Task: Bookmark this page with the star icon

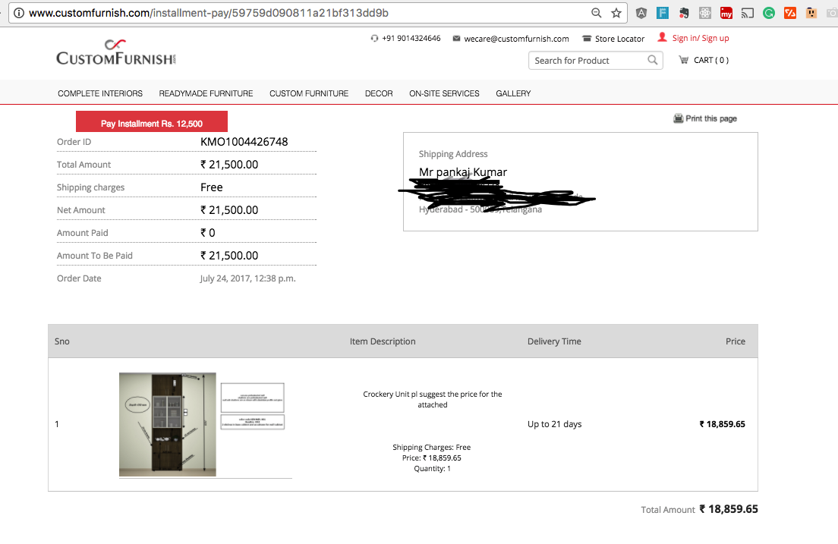Action: pos(616,13)
